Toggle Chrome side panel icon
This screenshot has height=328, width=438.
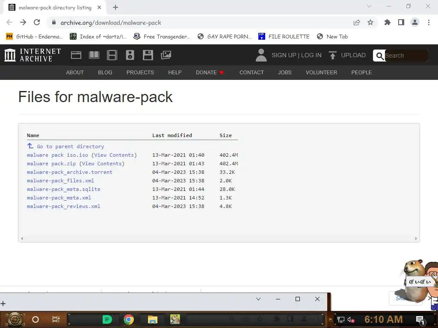pos(401,22)
